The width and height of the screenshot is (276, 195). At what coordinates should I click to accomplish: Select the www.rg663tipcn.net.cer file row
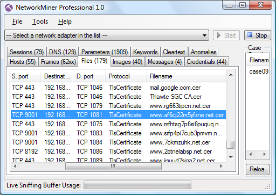[118, 106]
